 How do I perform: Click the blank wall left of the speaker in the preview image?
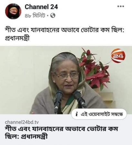(x=25, y=75)
